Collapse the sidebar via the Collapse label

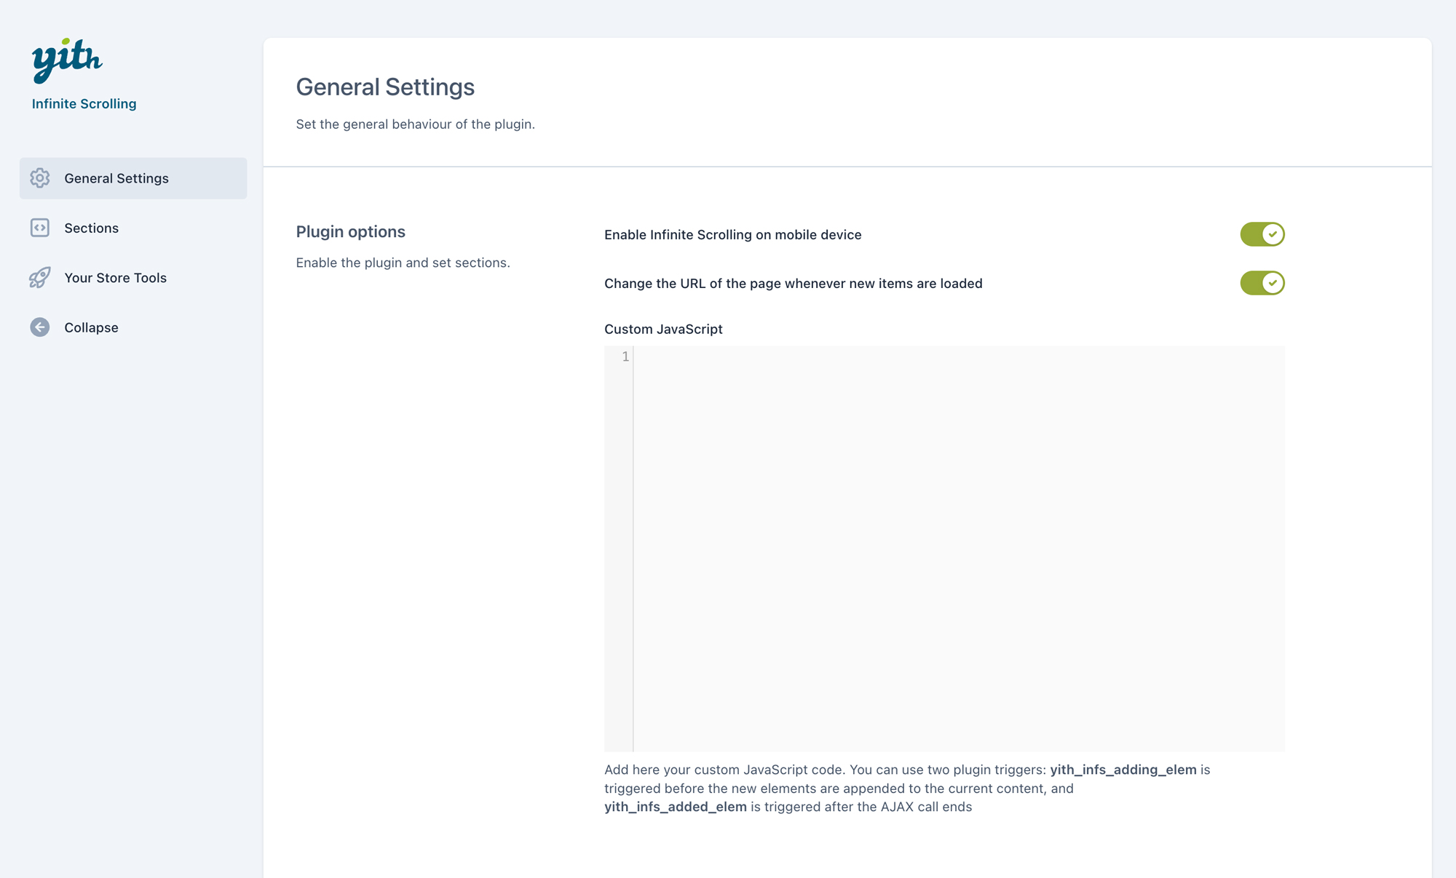(91, 327)
